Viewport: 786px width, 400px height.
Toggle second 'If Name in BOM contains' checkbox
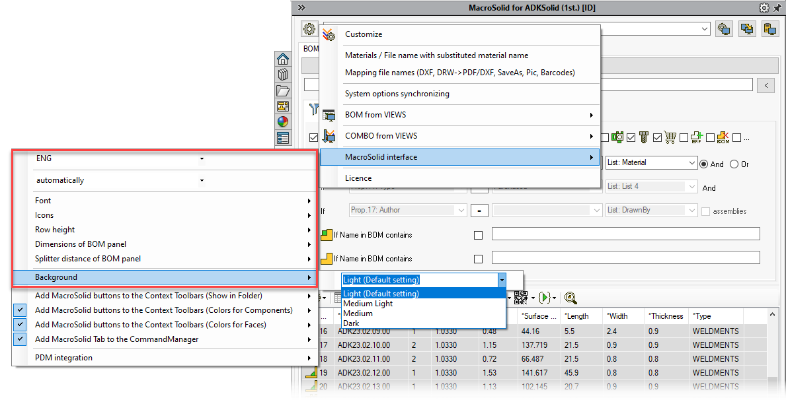click(478, 259)
